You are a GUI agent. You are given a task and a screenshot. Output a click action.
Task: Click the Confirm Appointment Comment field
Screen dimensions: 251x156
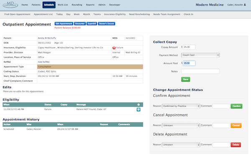[221, 106]
